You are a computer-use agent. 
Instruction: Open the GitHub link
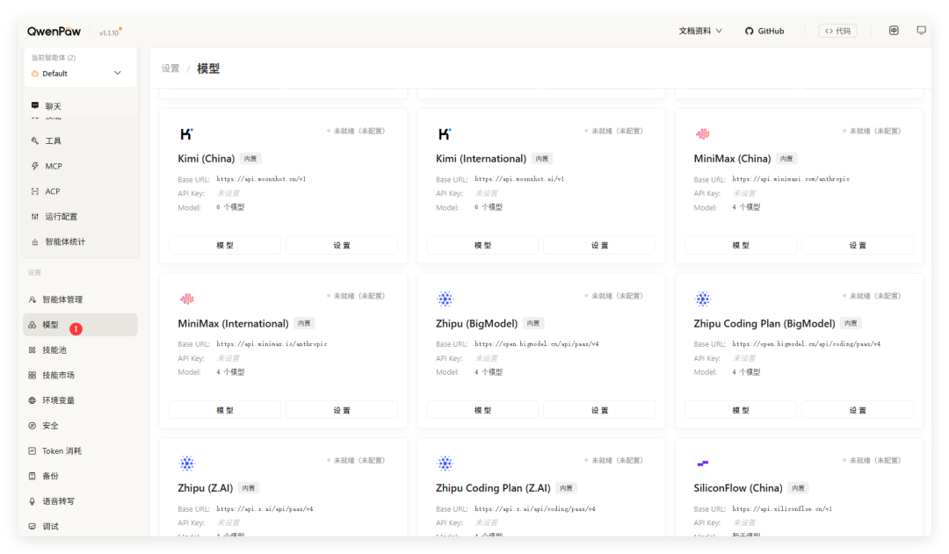[764, 31]
